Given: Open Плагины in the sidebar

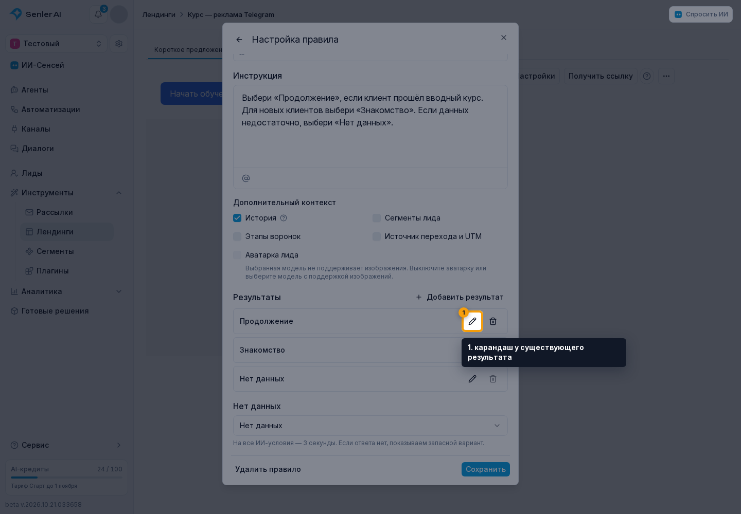Looking at the screenshot, I should point(67,271).
